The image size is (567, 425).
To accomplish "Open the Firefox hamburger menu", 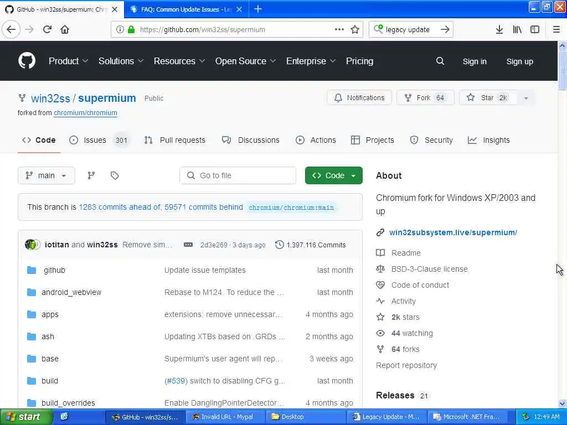I will (x=556, y=29).
